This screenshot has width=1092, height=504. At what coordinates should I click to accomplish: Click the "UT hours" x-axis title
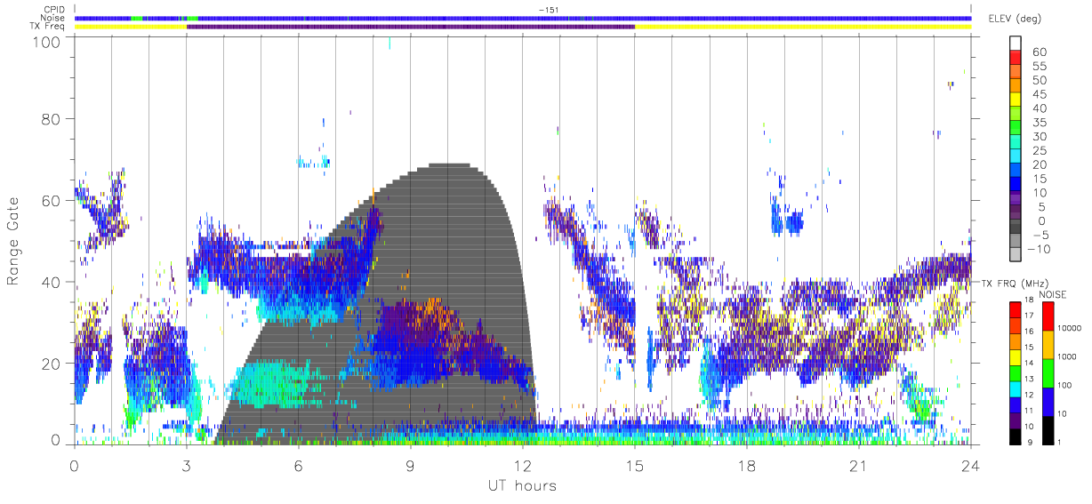pos(522,486)
